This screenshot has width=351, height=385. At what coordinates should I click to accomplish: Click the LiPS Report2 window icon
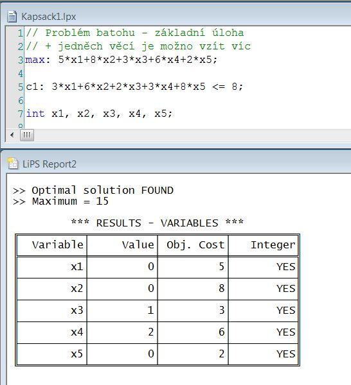(x=13, y=164)
